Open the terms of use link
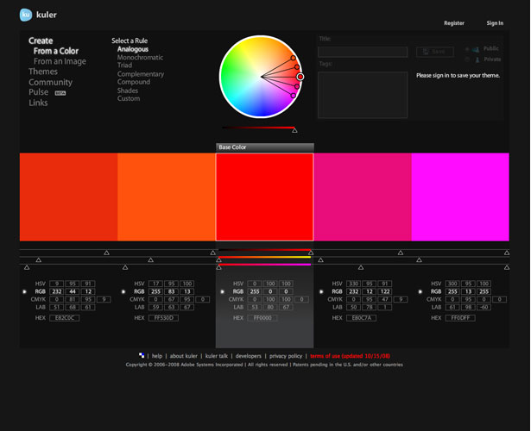531x431 pixels. pyautogui.click(x=351, y=356)
